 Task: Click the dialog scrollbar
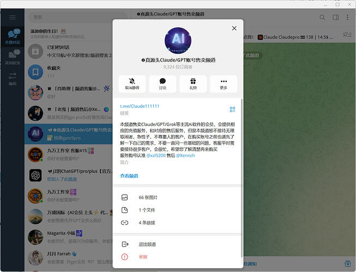[x=242, y=178]
